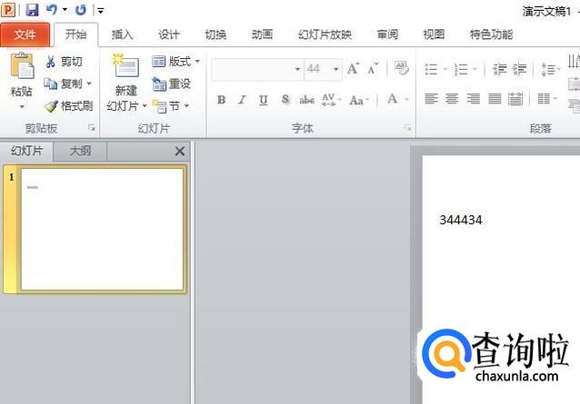580x404 pixels.
Task: Open the 文件 tab
Action: coord(25,34)
